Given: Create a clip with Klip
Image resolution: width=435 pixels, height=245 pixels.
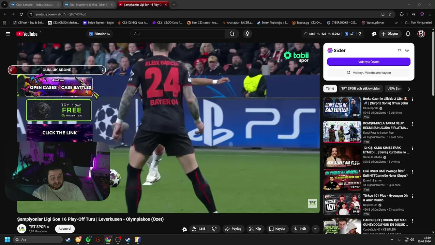Looking at the screenshot, I should 255,229.
